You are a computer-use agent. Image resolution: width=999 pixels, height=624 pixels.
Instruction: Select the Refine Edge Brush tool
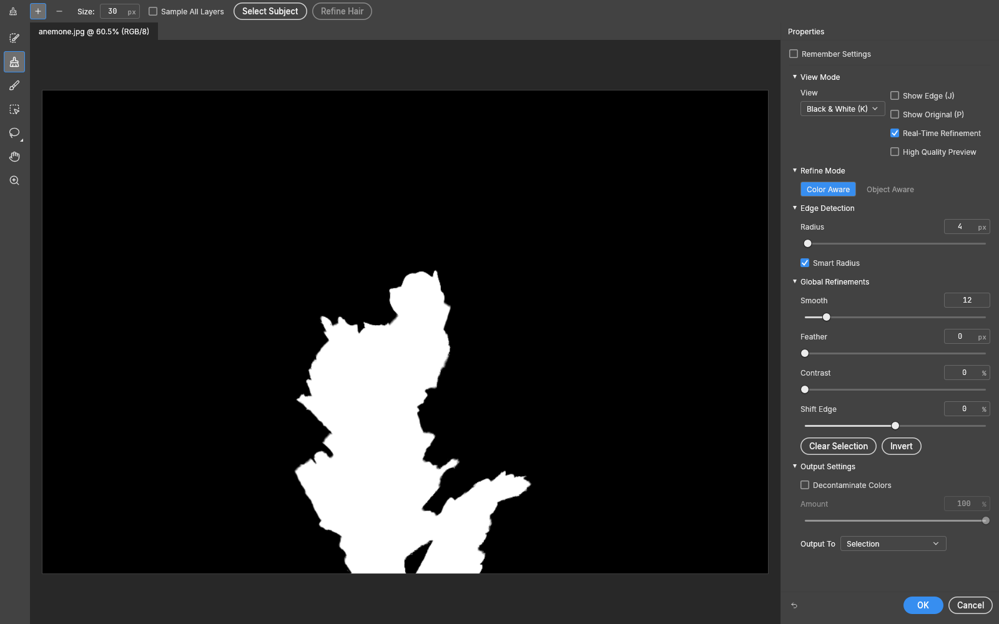click(14, 62)
